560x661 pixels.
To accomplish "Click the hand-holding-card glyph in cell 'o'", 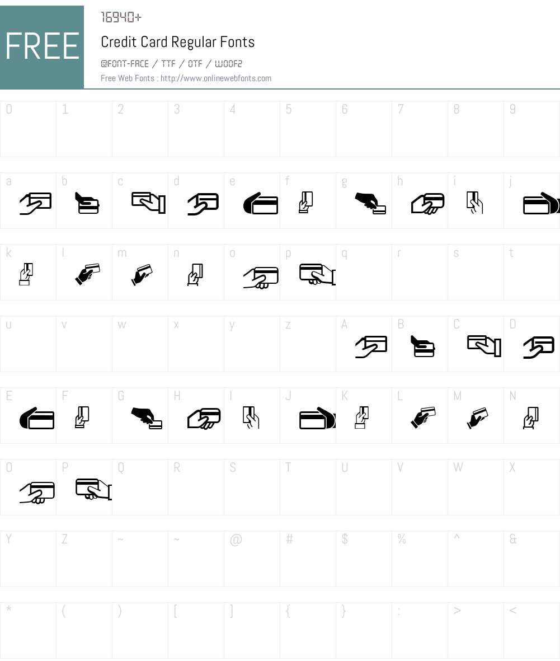I will (261, 278).
